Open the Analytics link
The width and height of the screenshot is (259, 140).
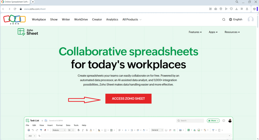click(x=112, y=19)
